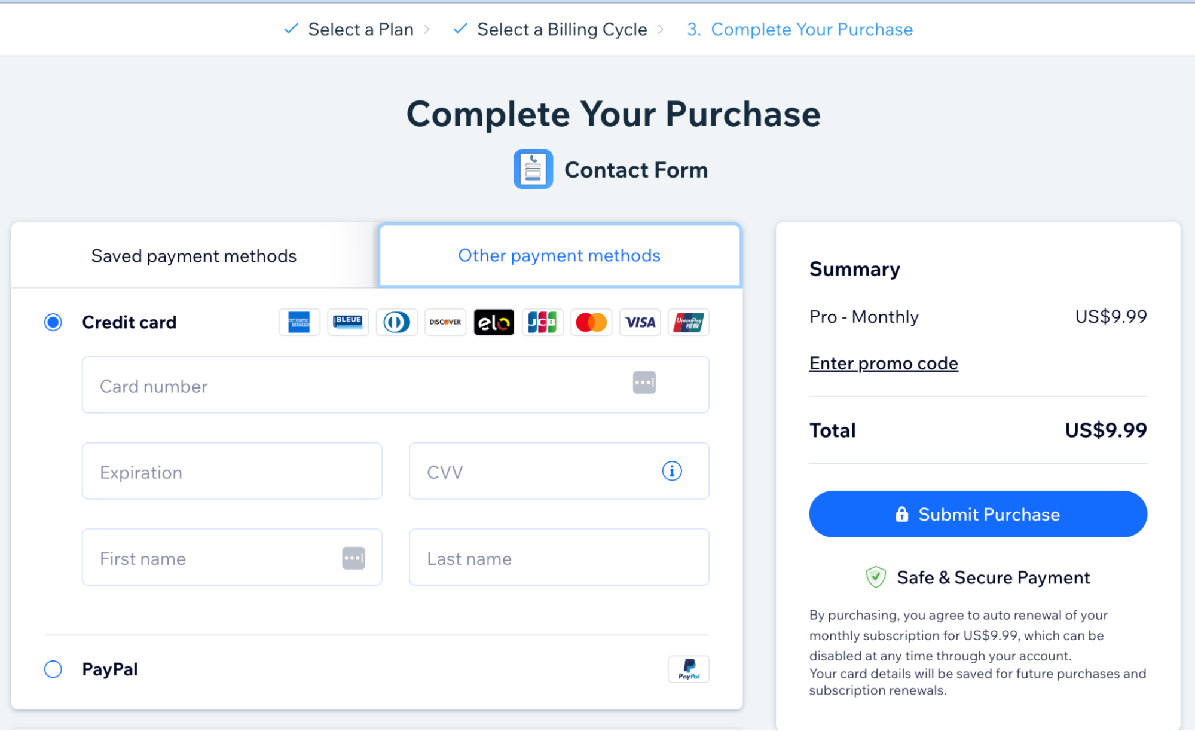Click the American Express card icon

click(x=299, y=322)
